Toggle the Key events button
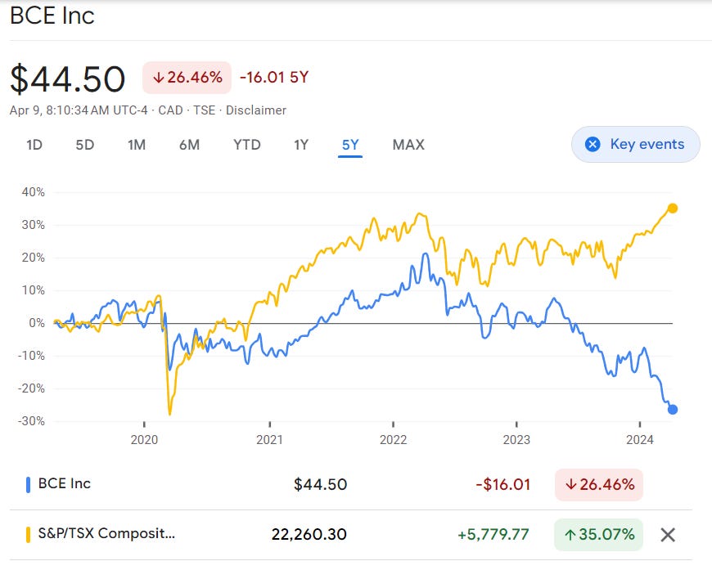Image resolution: width=712 pixels, height=570 pixels. click(x=635, y=144)
